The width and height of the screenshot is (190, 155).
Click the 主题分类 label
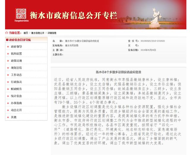click(58, 55)
